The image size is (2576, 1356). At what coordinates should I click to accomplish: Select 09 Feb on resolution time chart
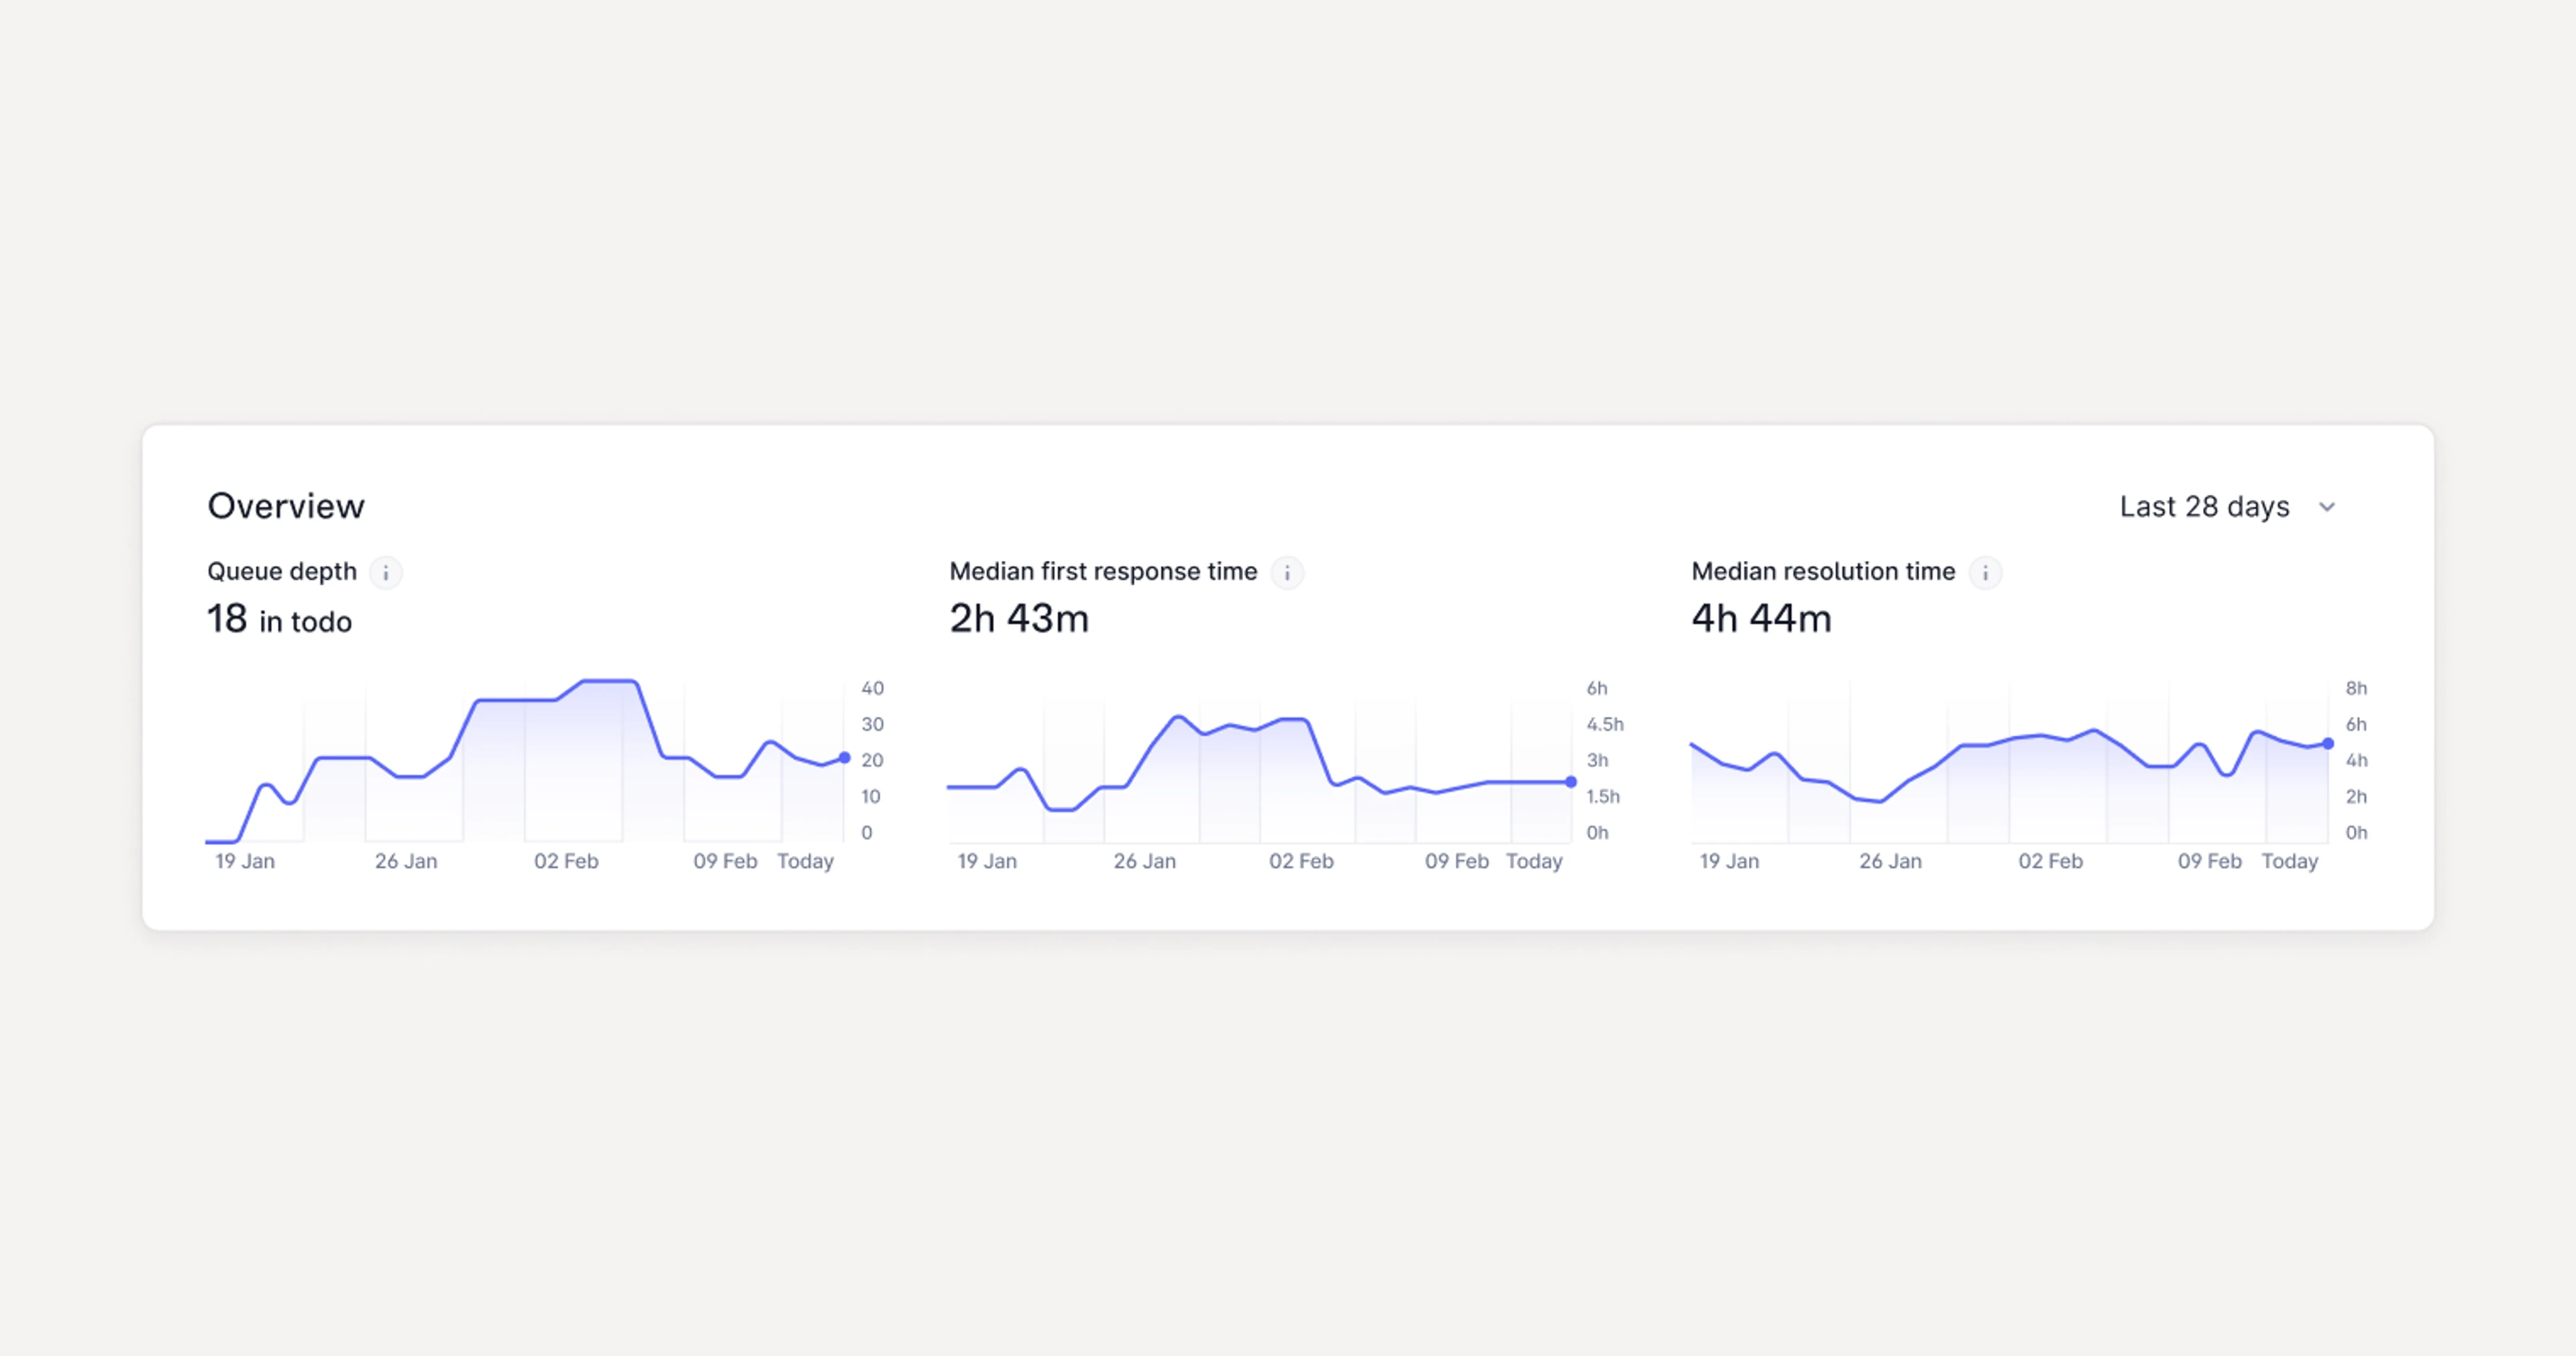(2210, 861)
